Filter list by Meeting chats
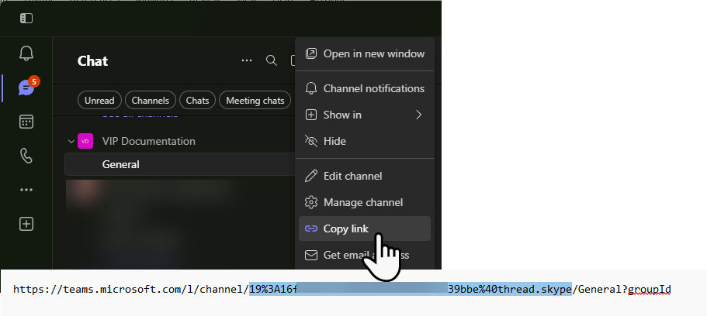707x316 pixels. (255, 101)
